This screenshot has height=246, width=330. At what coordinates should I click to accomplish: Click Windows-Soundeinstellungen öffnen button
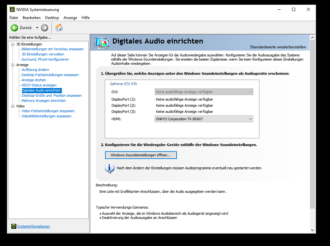point(141,155)
